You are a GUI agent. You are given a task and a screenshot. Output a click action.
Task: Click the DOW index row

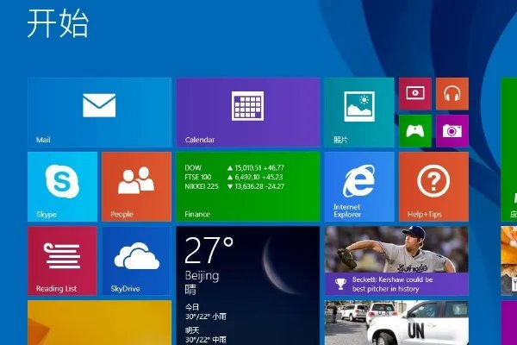click(234, 167)
